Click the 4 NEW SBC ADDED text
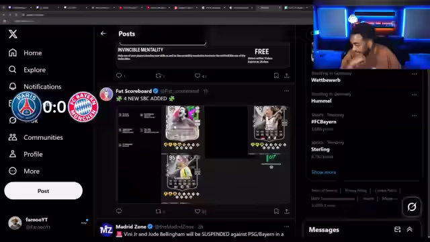This screenshot has height=242, width=430. (145, 99)
